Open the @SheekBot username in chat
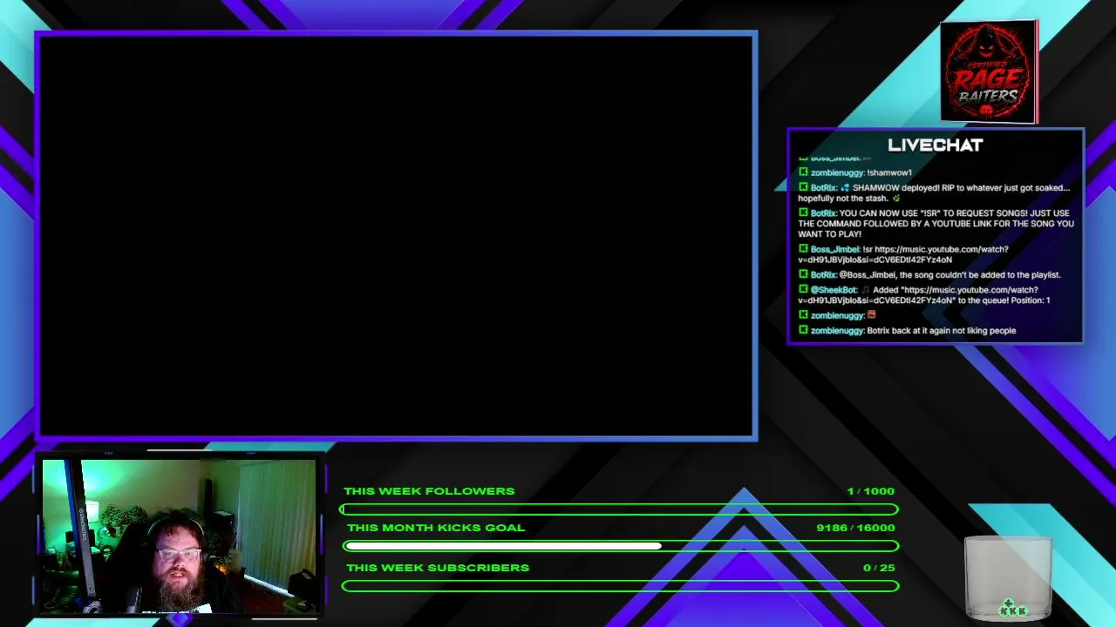1116x627 pixels. [x=834, y=290]
